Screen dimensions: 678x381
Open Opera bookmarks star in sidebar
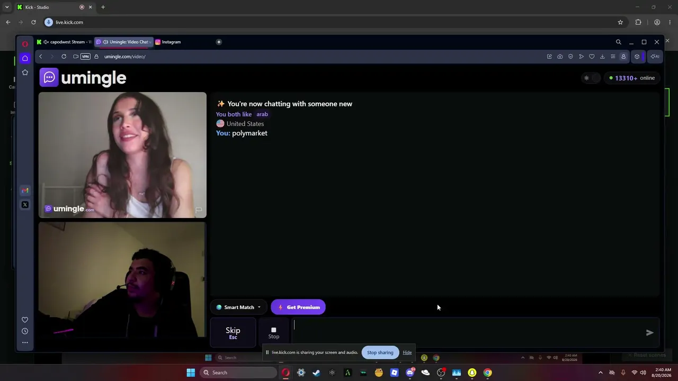(x=25, y=72)
